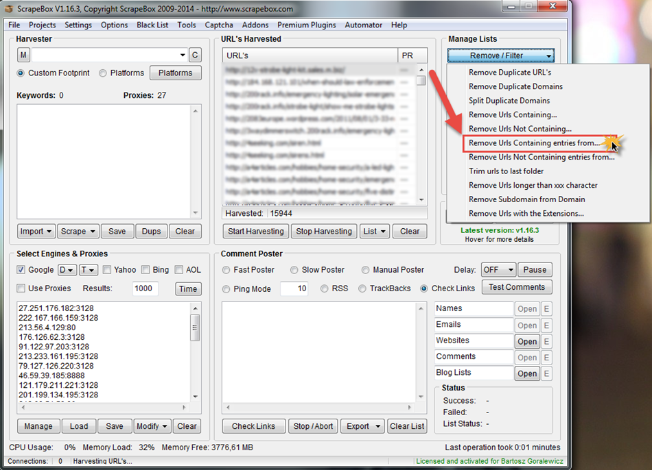Click the Stop / Abort button
This screenshot has height=470, width=652.
[313, 426]
